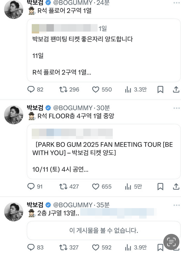
Task: Repost the post with 296 reposts
Action: tap(63, 89)
